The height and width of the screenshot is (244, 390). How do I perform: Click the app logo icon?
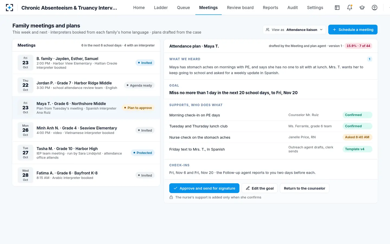(x=9, y=8)
